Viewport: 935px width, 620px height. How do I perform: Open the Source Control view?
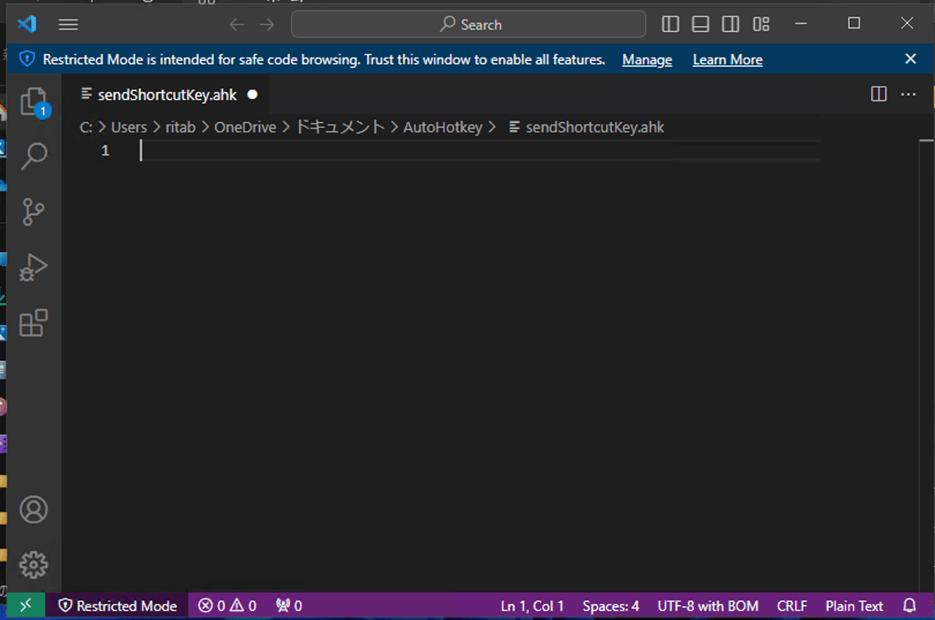click(x=34, y=212)
